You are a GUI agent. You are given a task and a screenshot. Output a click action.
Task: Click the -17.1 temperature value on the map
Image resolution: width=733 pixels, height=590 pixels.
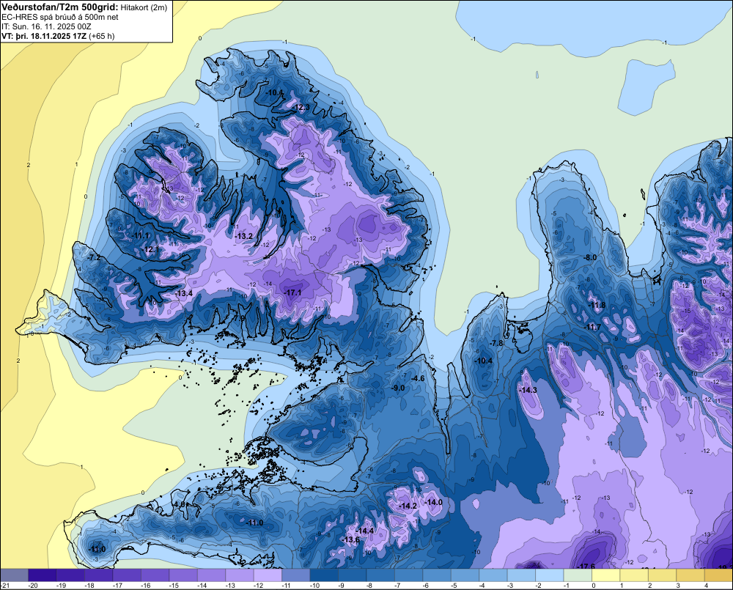293,292
